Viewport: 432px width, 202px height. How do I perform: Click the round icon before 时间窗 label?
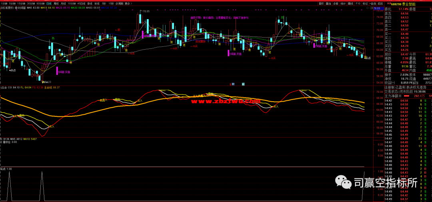click(16, 8)
